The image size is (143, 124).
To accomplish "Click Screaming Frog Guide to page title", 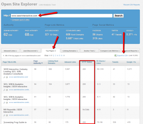I will pyautogui.click(x=15, y=122).
